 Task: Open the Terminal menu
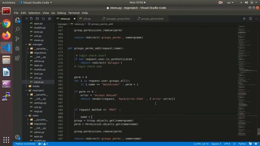(x=74, y=13)
